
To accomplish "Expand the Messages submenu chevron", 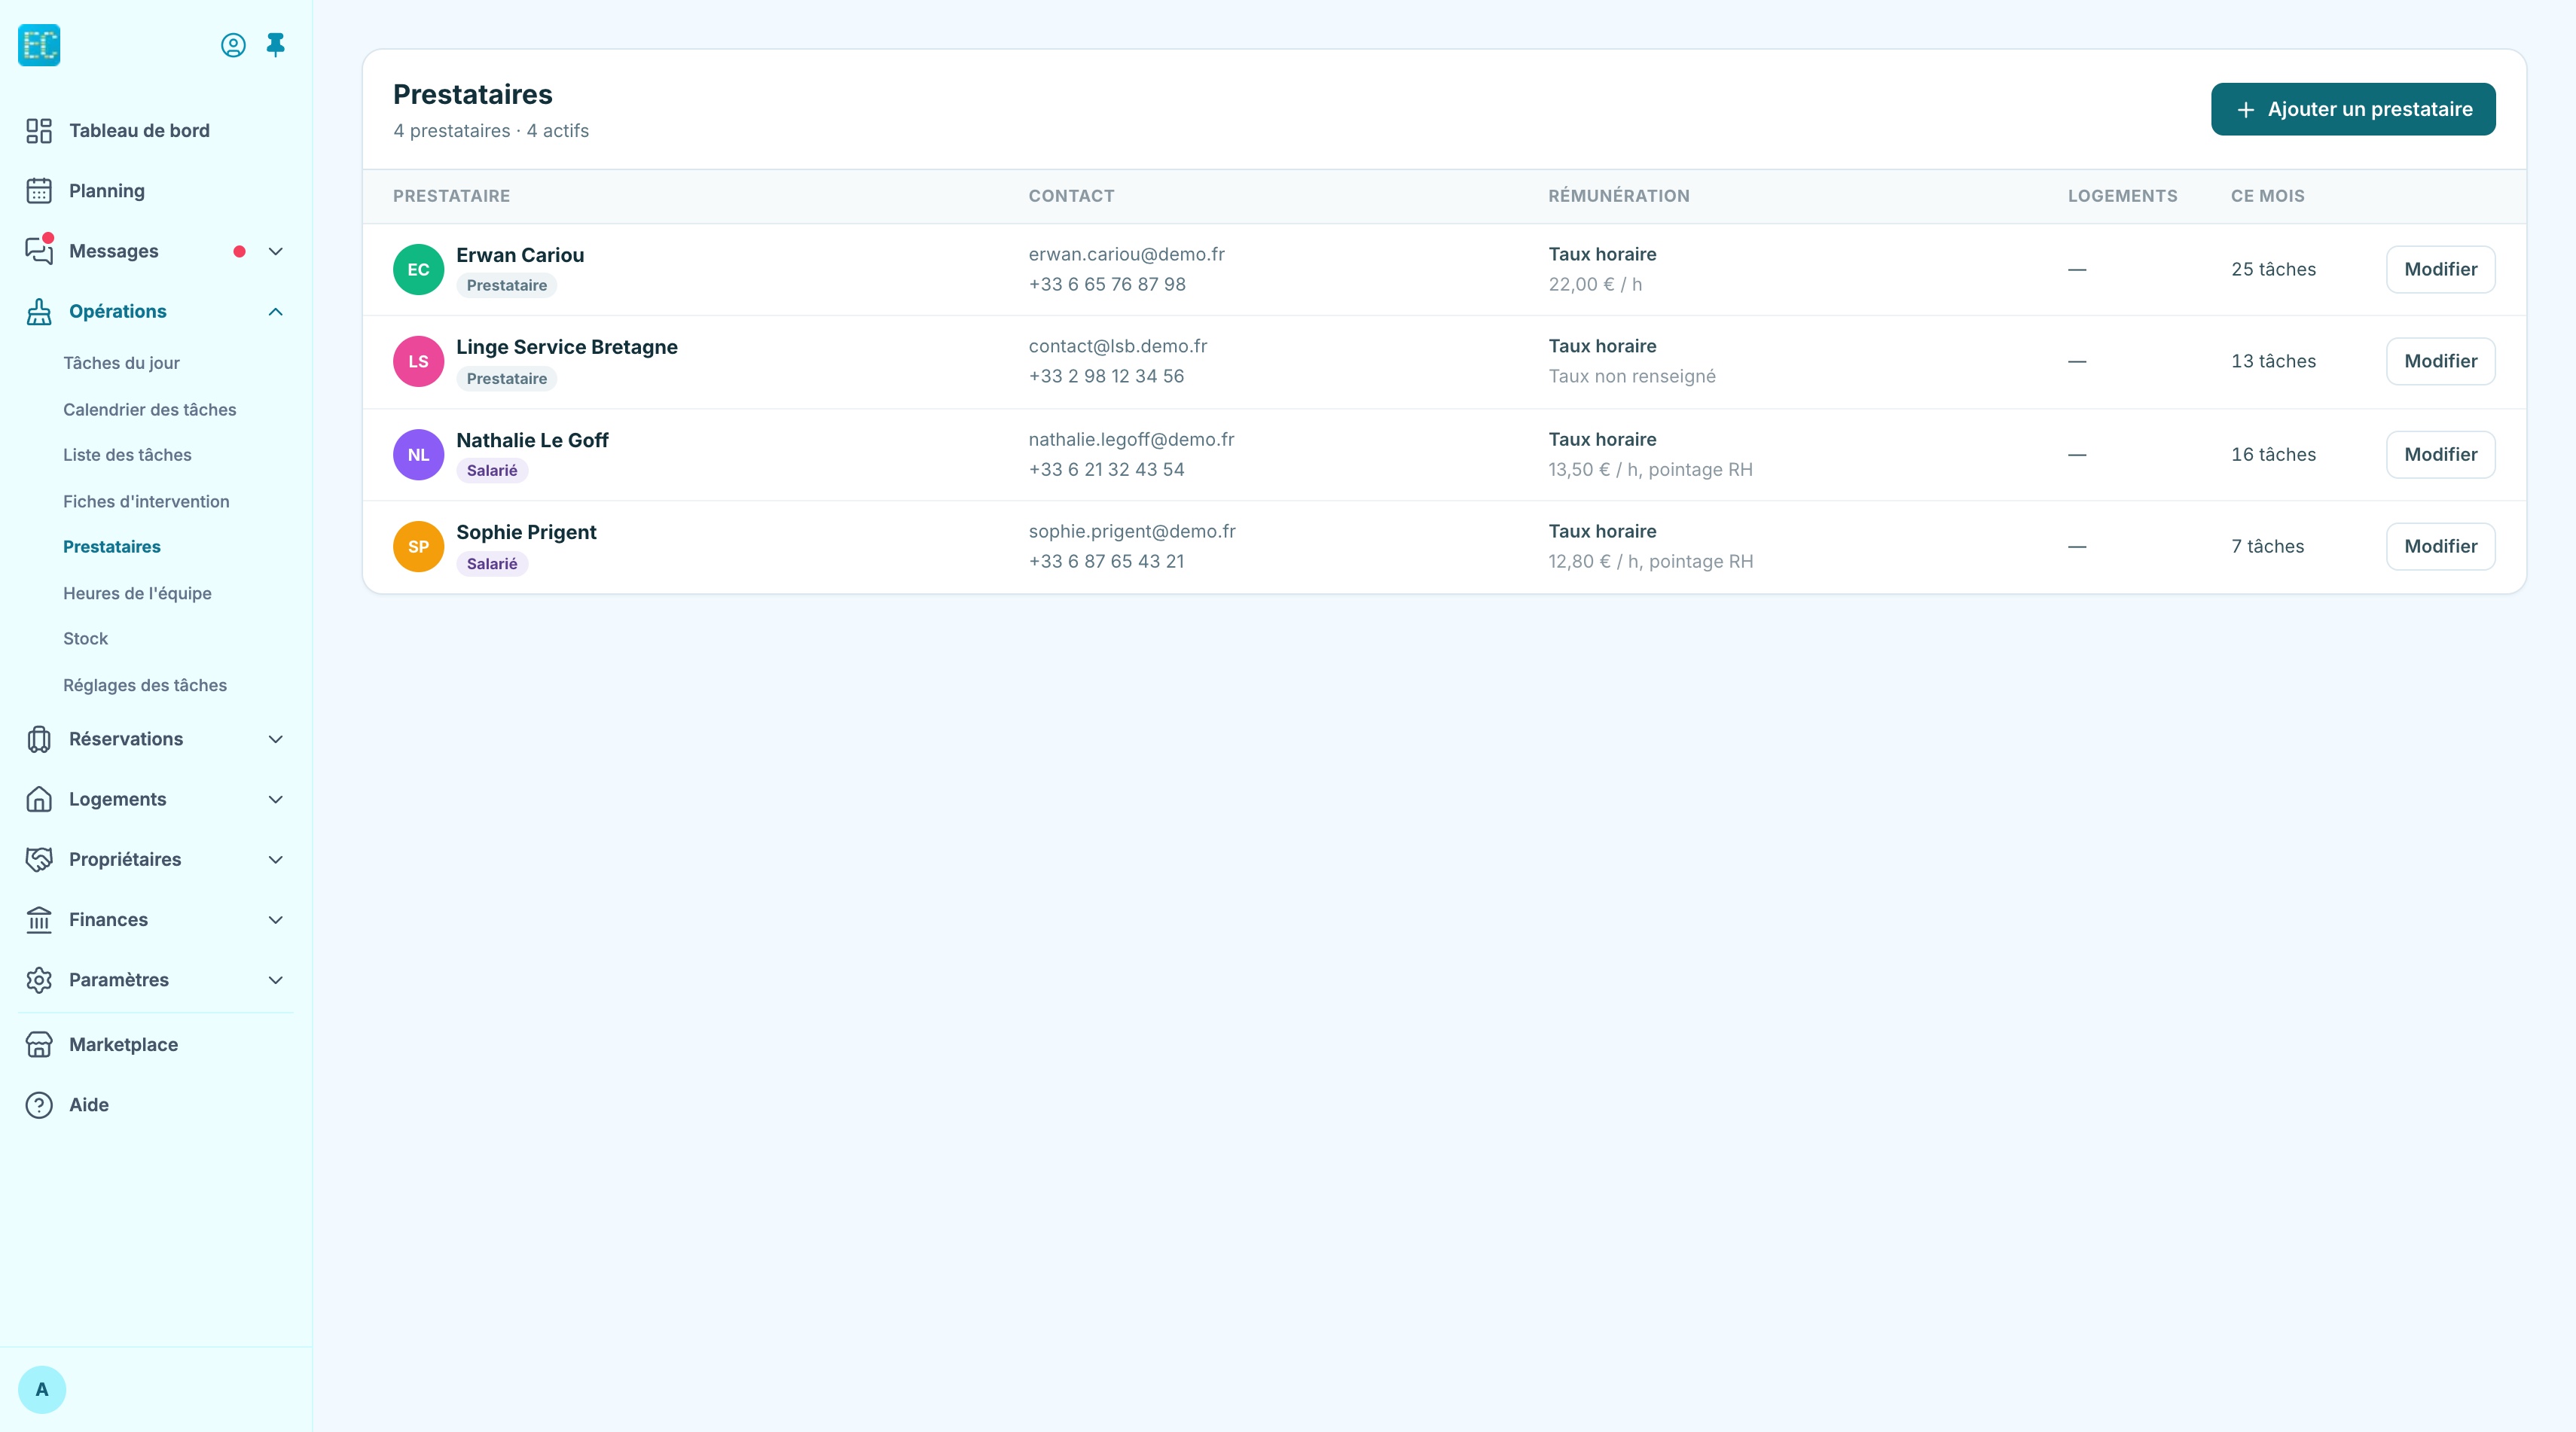I will pyautogui.click(x=276, y=251).
